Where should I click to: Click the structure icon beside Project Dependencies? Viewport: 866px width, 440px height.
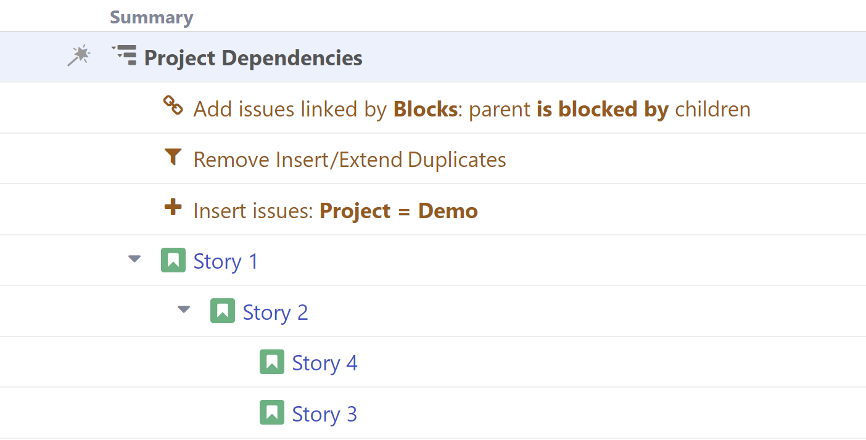click(124, 55)
